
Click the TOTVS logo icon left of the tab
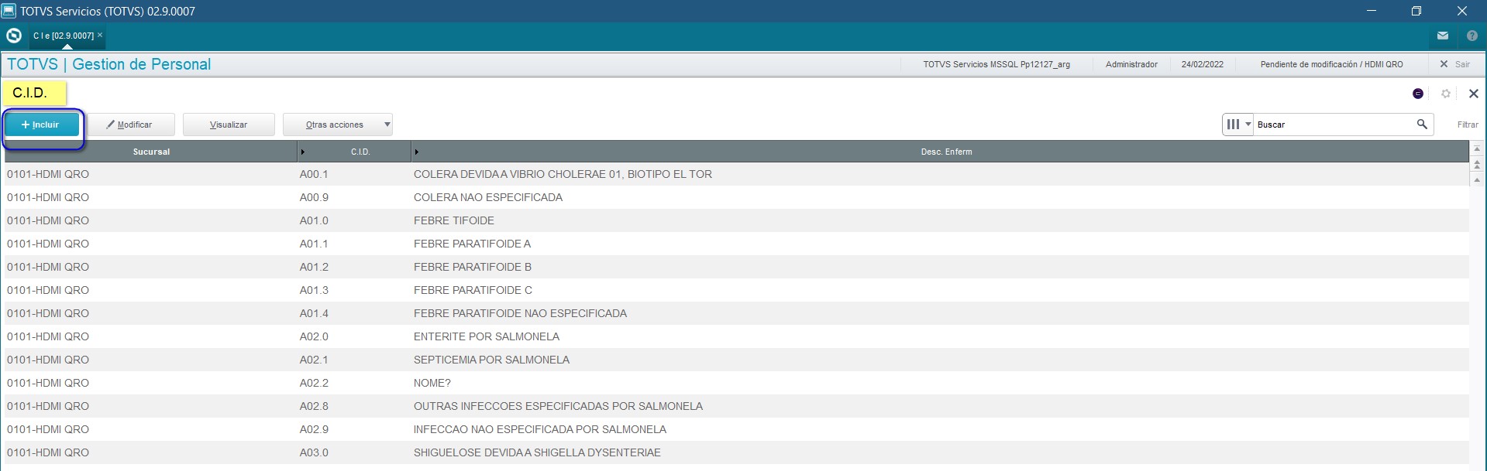13,36
